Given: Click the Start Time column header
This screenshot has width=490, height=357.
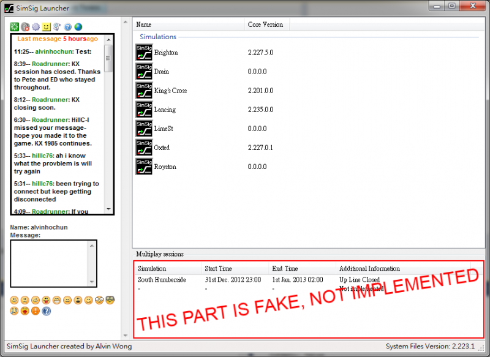Looking at the screenshot, I should 235,269.
